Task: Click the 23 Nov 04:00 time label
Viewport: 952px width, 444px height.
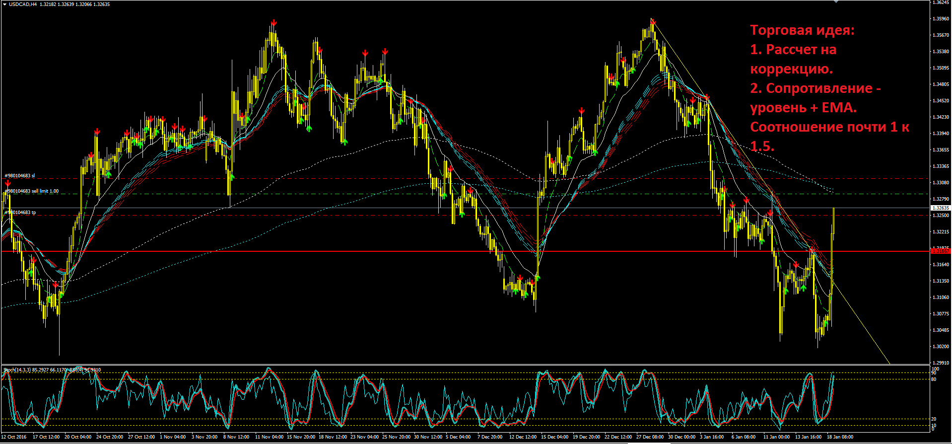Action: coord(364,437)
